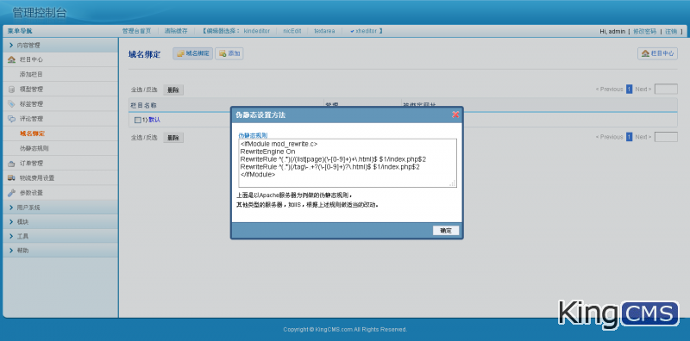
Task: Click inside the 伪静态规则 rewrite rules textarea
Action: [x=348, y=163]
